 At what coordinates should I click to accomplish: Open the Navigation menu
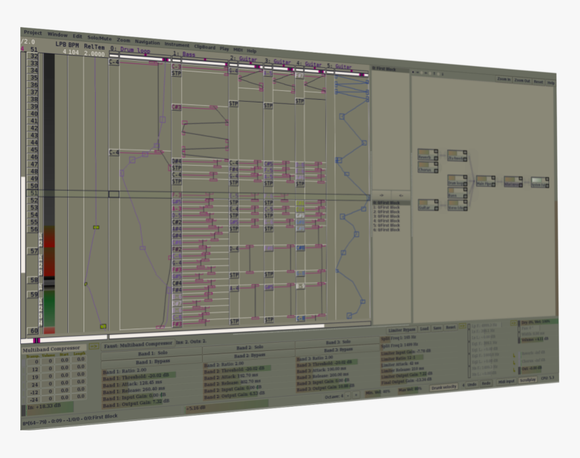[x=147, y=42]
